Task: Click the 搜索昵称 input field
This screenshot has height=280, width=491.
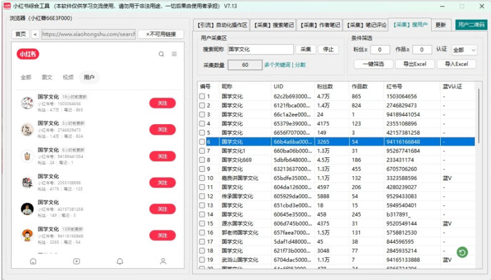Action: click(x=260, y=50)
